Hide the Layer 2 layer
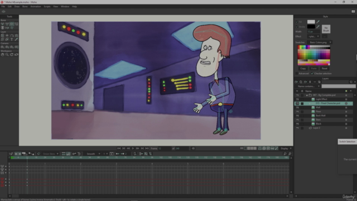 [x=297, y=128]
